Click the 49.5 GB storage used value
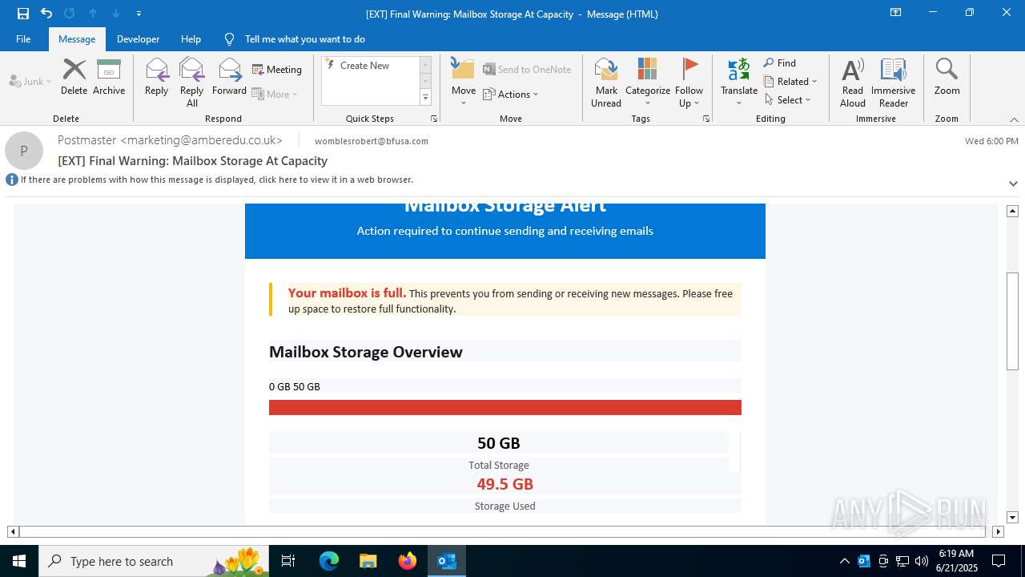The width and height of the screenshot is (1025, 577). tap(505, 484)
